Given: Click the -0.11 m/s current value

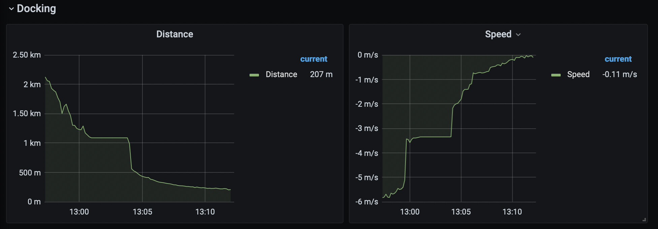Looking at the screenshot, I should 619,74.
